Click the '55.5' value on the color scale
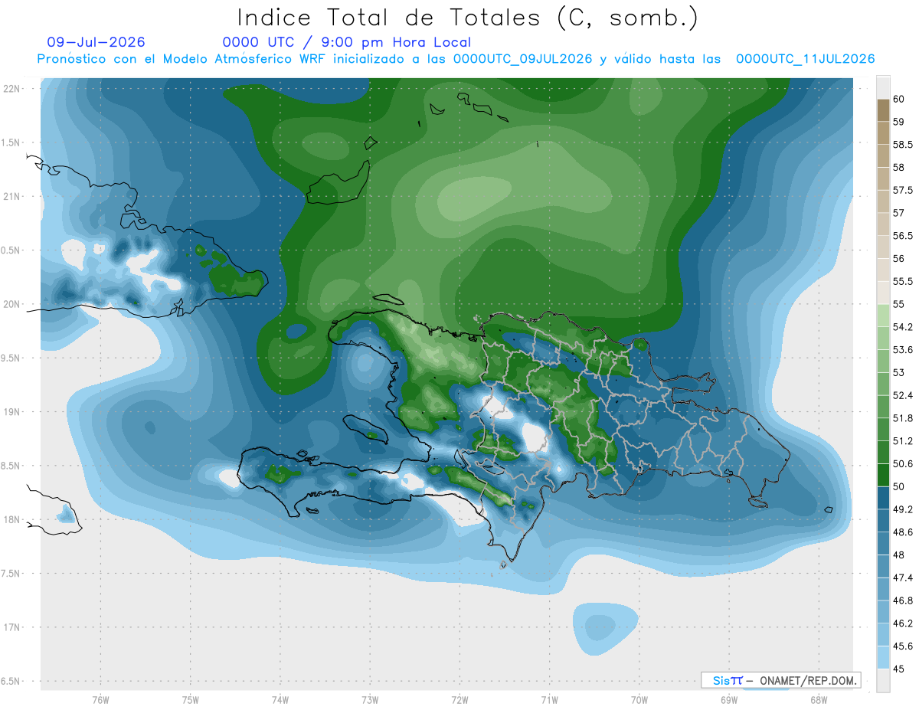The height and width of the screenshot is (710, 919). click(x=903, y=281)
